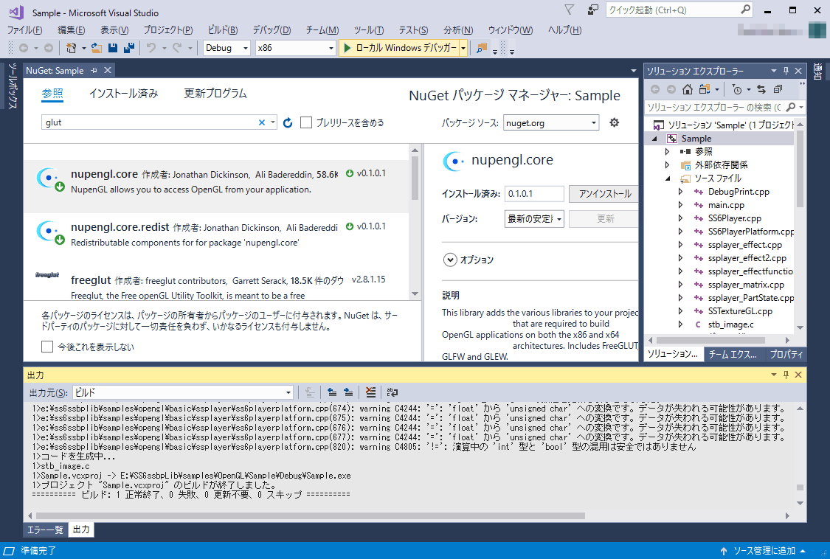
Task: Click the Save All toolbar icon
Action: [x=128, y=48]
